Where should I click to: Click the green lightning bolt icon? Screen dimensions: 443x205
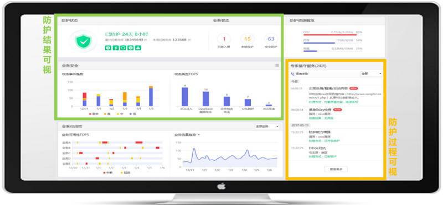[x=116, y=48]
